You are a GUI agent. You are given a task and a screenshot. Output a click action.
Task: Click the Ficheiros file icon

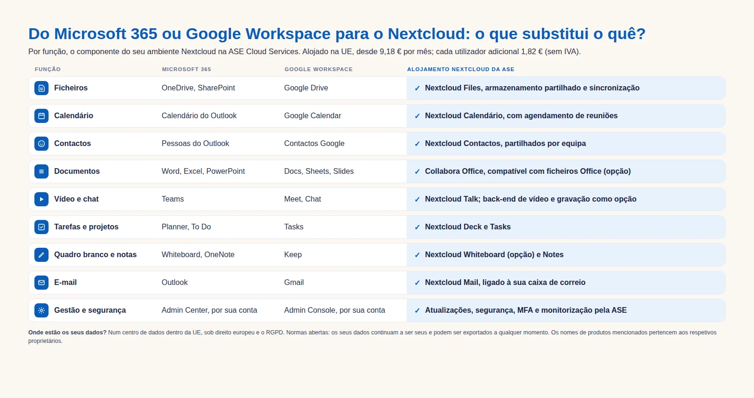(41, 88)
